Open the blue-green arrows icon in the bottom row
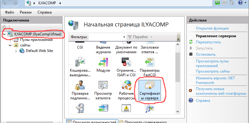The height and width of the screenshot is (123, 249). 103,109
